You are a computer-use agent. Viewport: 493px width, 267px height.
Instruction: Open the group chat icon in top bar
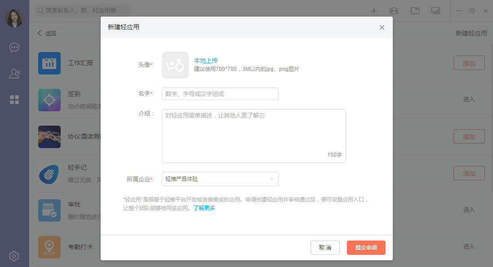click(x=394, y=11)
